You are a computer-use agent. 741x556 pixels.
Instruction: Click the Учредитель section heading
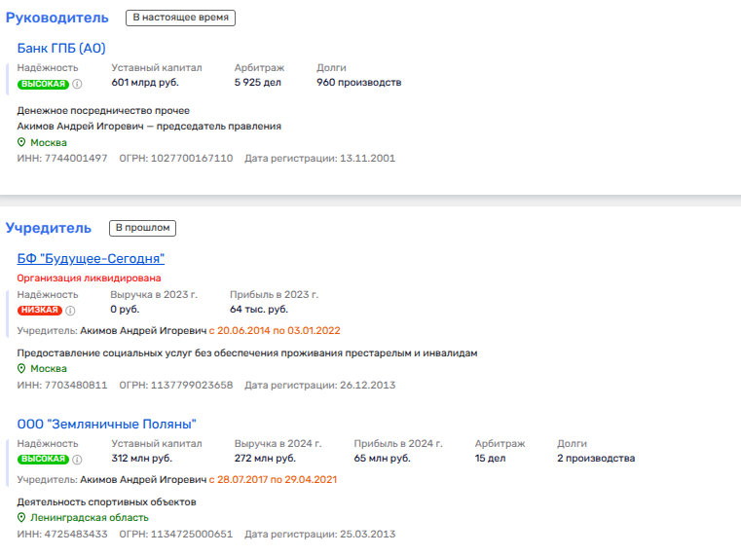pyautogui.click(x=49, y=228)
